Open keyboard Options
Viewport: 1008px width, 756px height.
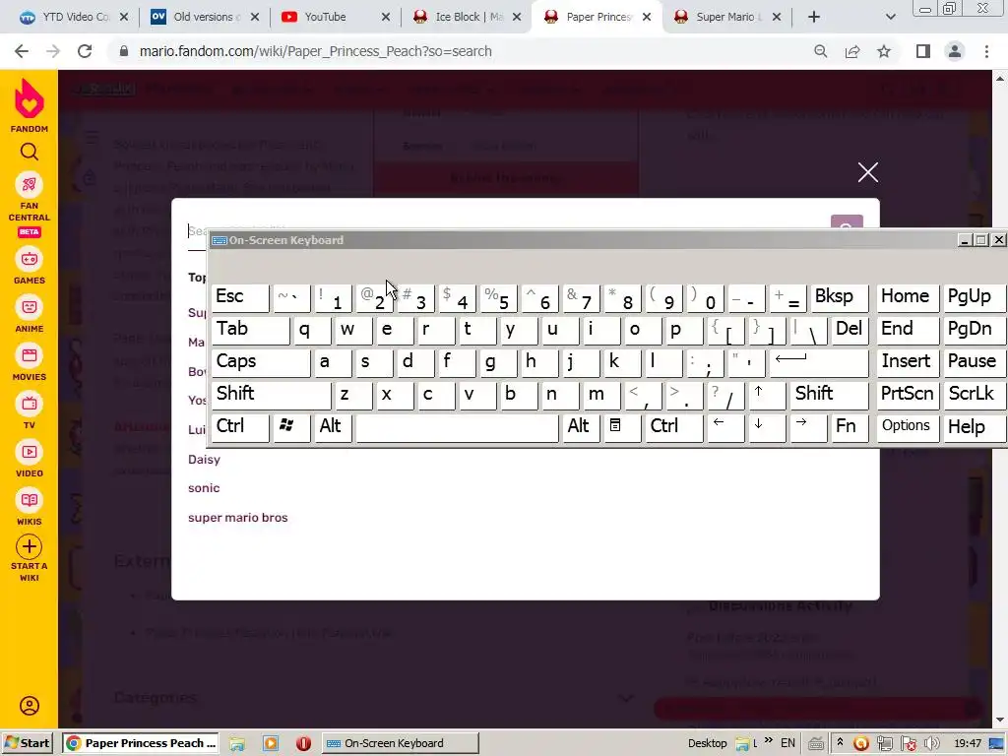[x=907, y=427]
